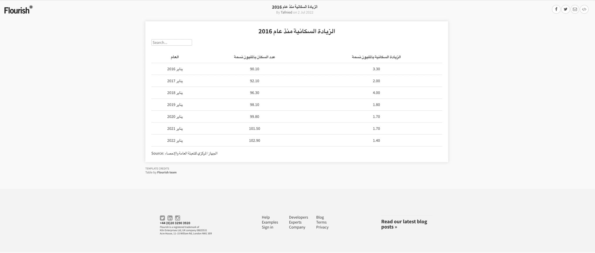
Task: Open the Help footer link
Action: pyautogui.click(x=266, y=217)
